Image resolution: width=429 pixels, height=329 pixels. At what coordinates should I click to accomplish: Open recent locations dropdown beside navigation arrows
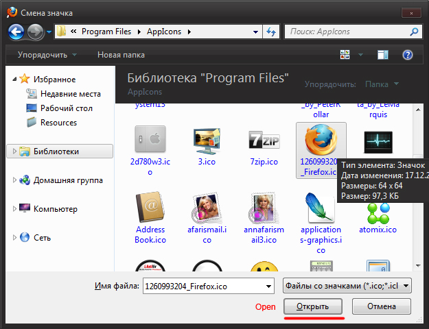pos(49,32)
